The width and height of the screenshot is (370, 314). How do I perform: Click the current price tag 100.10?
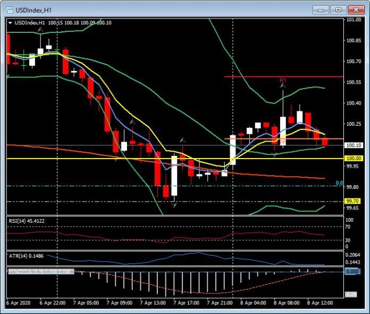354,145
